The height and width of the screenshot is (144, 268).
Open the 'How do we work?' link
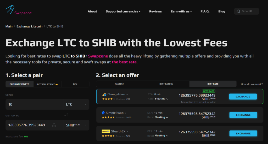(252, 84)
